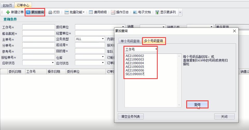Click the 打印 printer icon
This screenshot has width=249, height=130.
point(50,12)
